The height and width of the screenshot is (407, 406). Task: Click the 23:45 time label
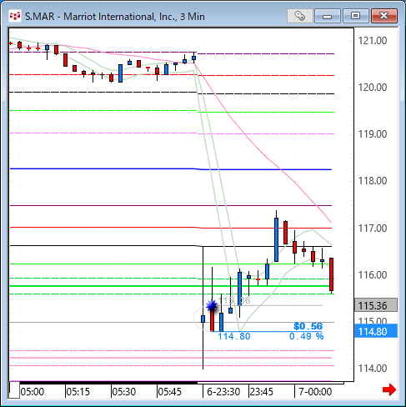[262, 392]
